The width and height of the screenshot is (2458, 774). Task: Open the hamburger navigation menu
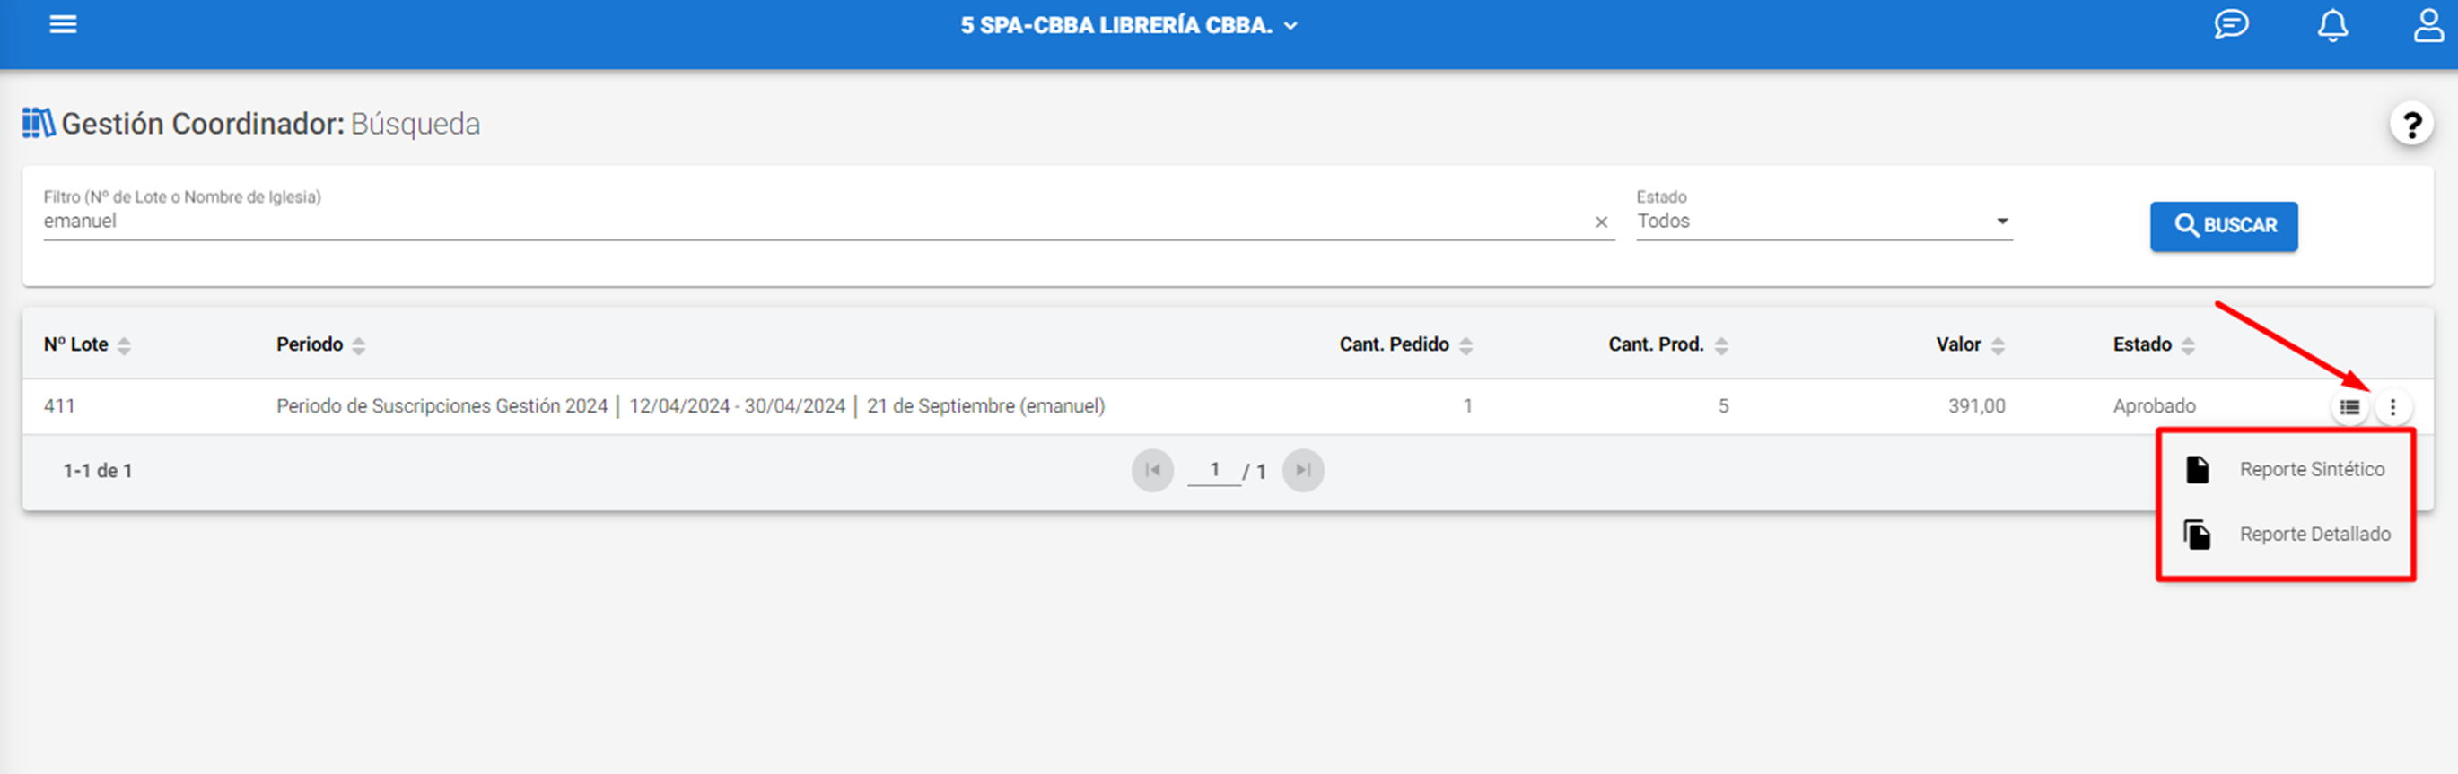[63, 25]
